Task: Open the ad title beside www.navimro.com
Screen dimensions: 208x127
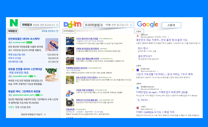Action: click(x=85, y=90)
